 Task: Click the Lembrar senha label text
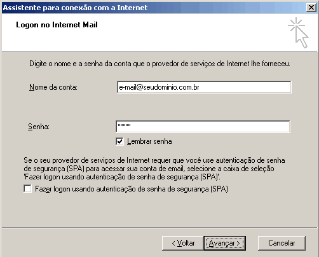pyautogui.click(x=149, y=141)
